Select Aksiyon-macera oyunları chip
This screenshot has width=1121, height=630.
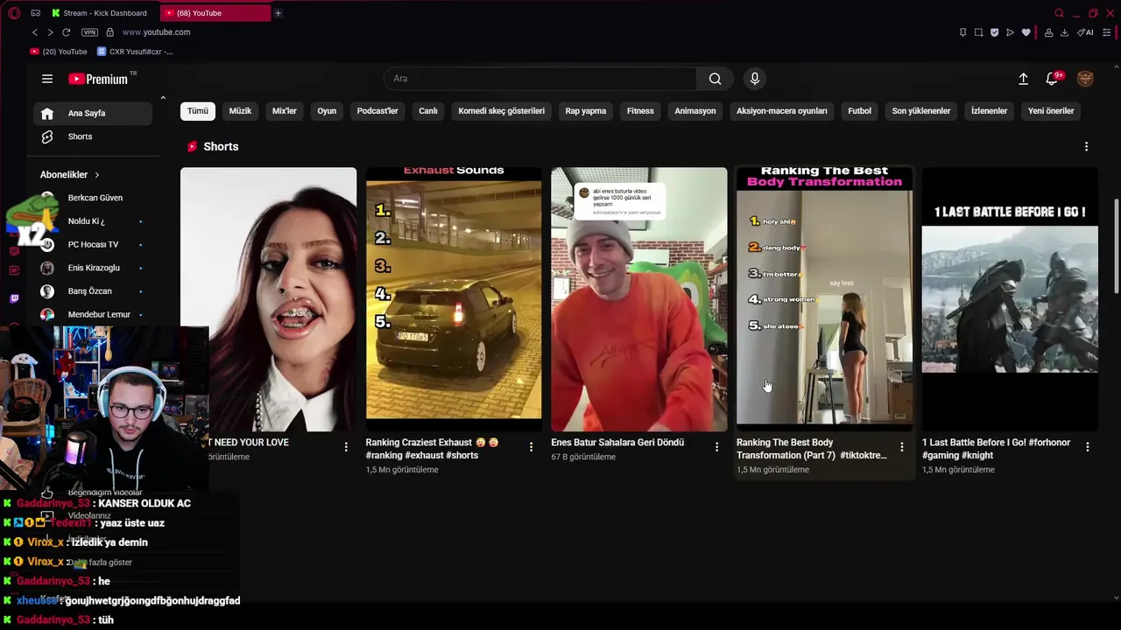(x=782, y=111)
